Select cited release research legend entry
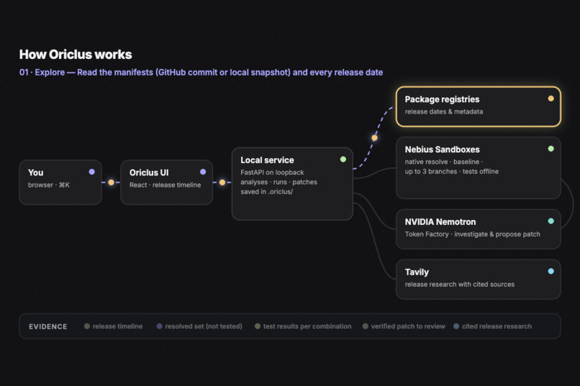The height and width of the screenshot is (386, 580). click(x=493, y=326)
